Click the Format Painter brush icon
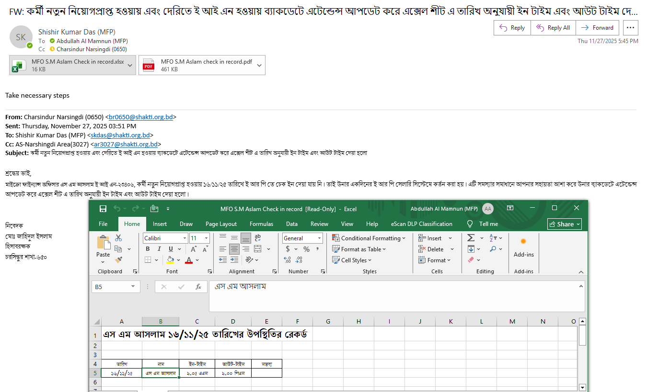Image resolution: width=647 pixels, height=392 pixels. pos(118,259)
